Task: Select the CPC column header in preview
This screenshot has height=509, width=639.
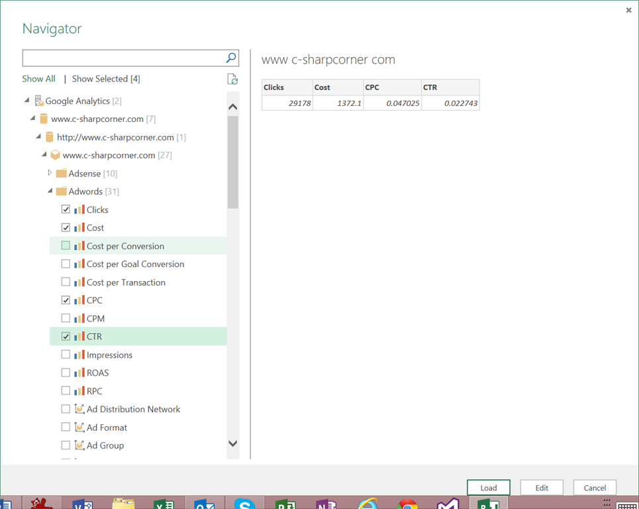Action: pos(392,87)
